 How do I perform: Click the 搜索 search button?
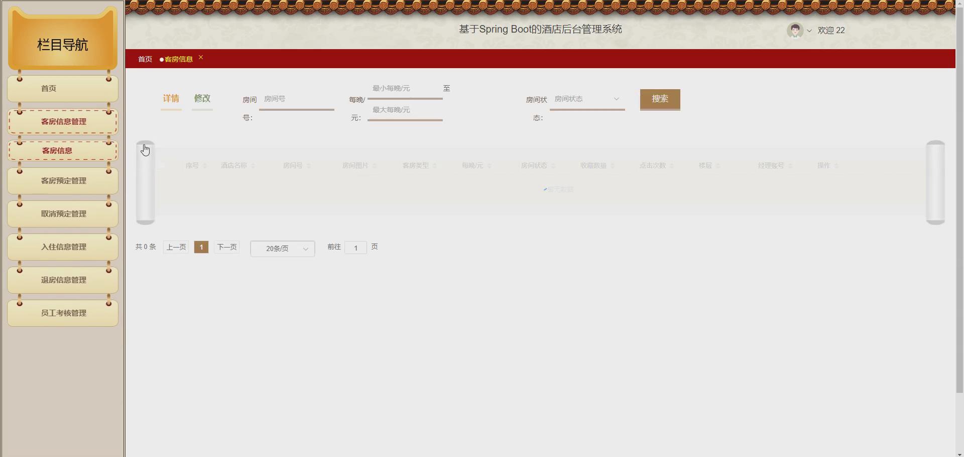pos(660,99)
